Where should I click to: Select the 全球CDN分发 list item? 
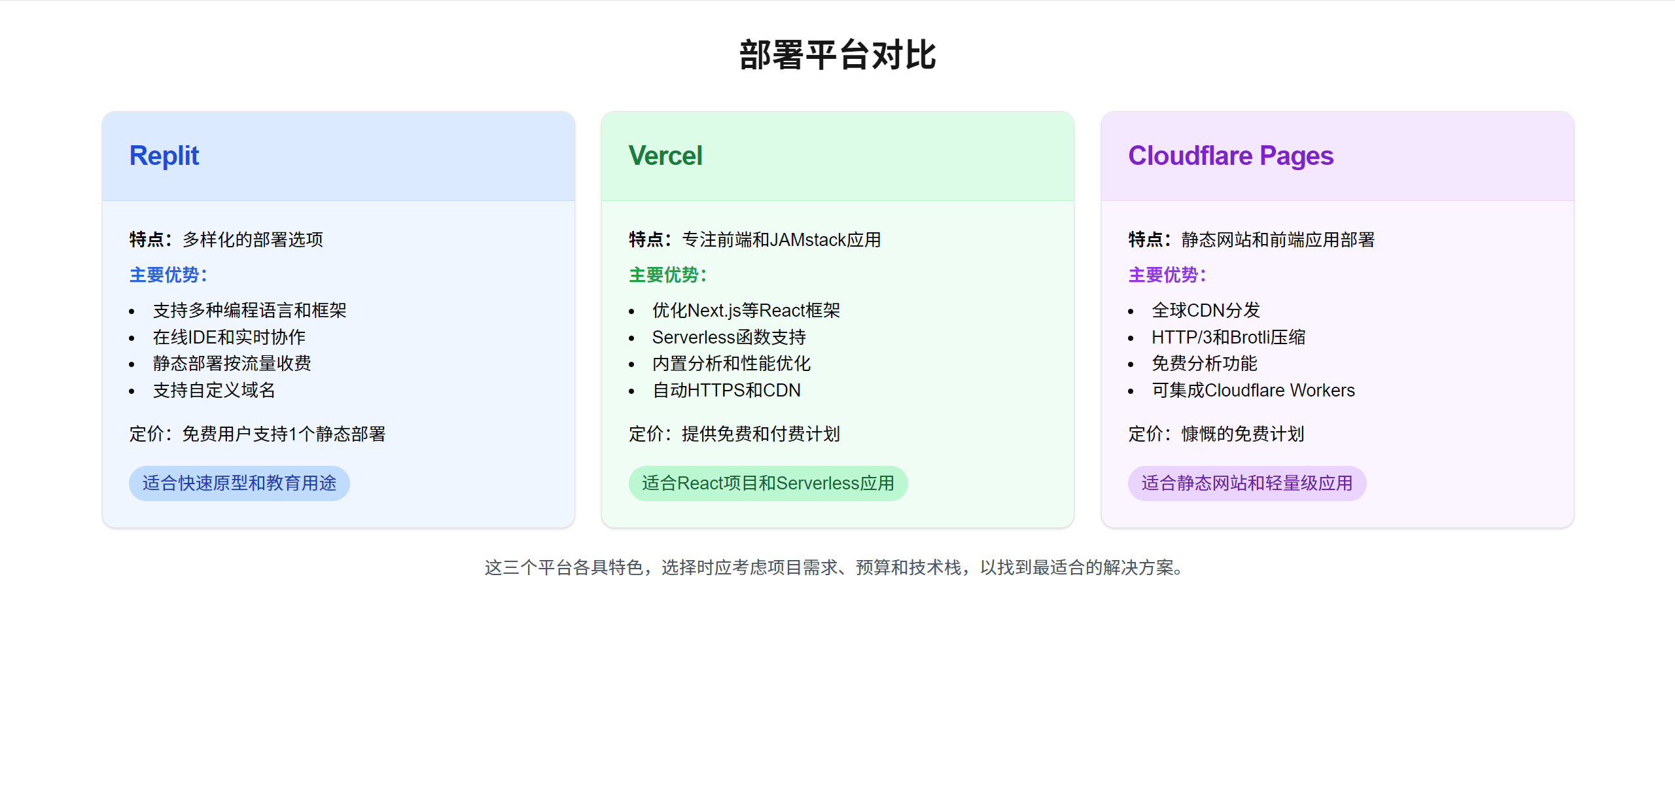click(1205, 311)
